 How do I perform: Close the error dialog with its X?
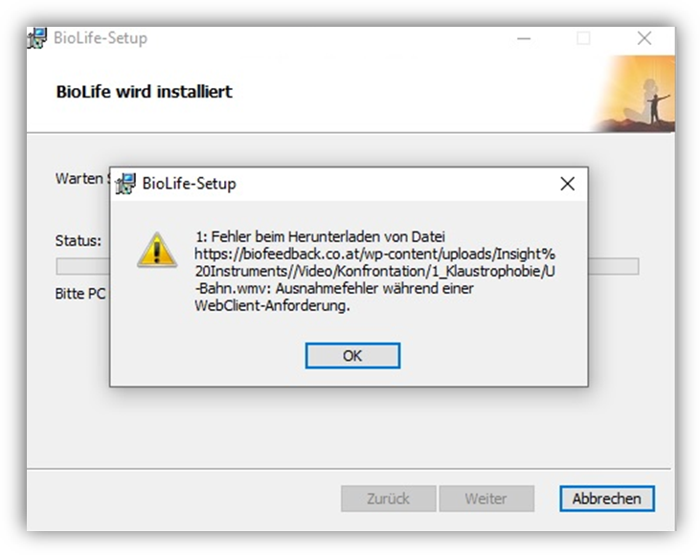point(568,184)
